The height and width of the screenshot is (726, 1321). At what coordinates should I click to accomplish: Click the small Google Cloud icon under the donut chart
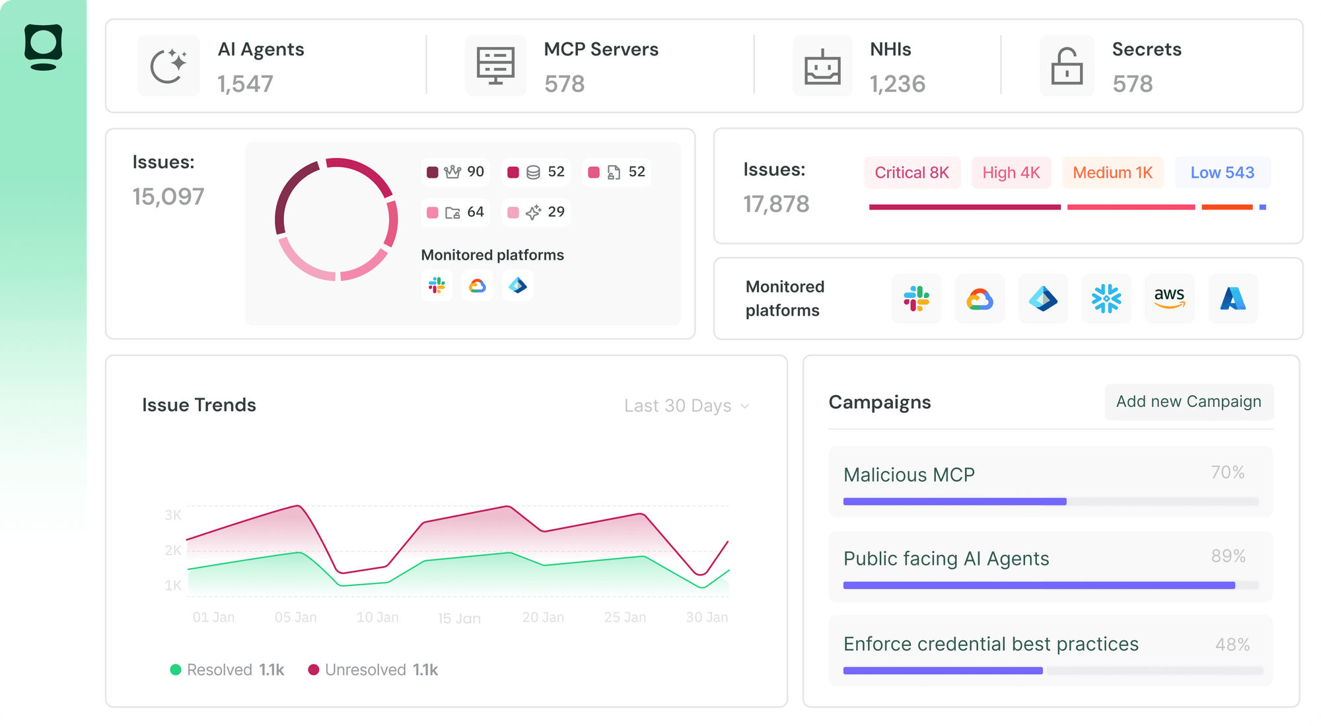click(x=477, y=285)
